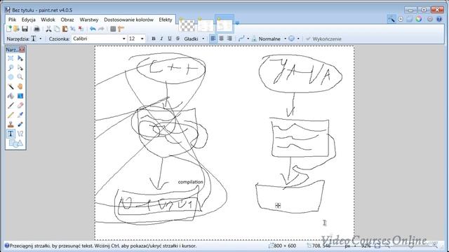Image resolution: width=449 pixels, height=252 pixels.
Task: Click the Save floppy disk icon
Action: (25, 29)
